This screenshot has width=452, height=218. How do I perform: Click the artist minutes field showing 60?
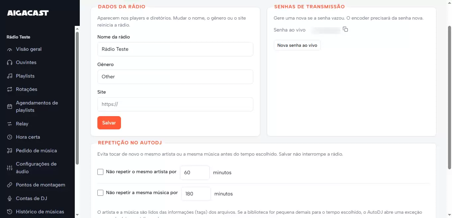pos(195,173)
